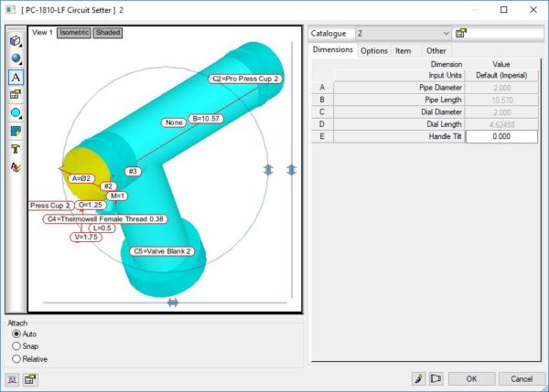Choose the Snap attach option
Viewport: 549px width, 392px height.
(16, 346)
